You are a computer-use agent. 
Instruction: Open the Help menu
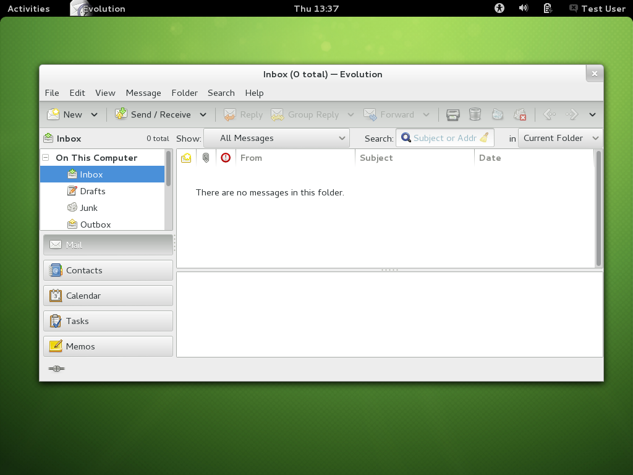click(254, 93)
